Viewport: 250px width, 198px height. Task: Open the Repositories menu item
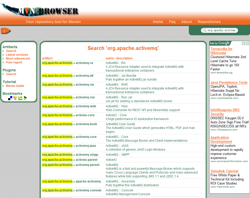(x=209, y=22)
